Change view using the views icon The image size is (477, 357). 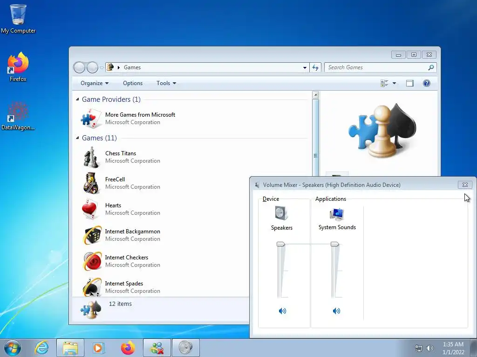pyautogui.click(x=384, y=83)
